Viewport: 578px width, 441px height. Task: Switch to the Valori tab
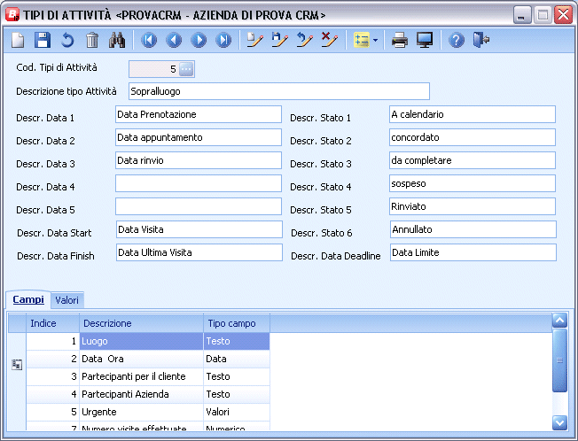tap(67, 300)
